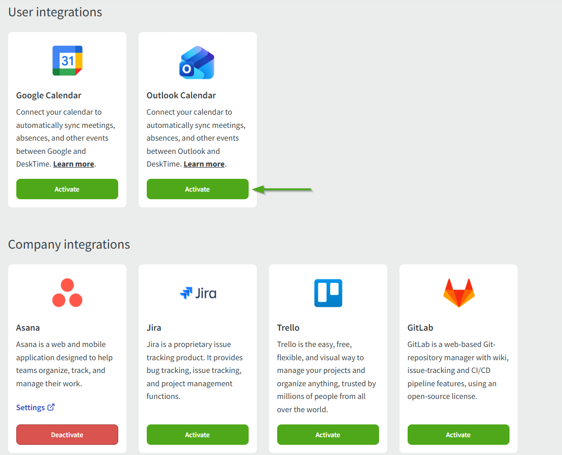
Task: Click the Outlook Calendar card title
Action: point(181,95)
